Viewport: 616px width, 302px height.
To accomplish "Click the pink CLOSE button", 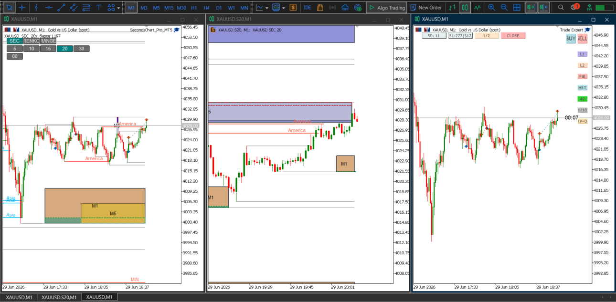I will pyautogui.click(x=513, y=36).
